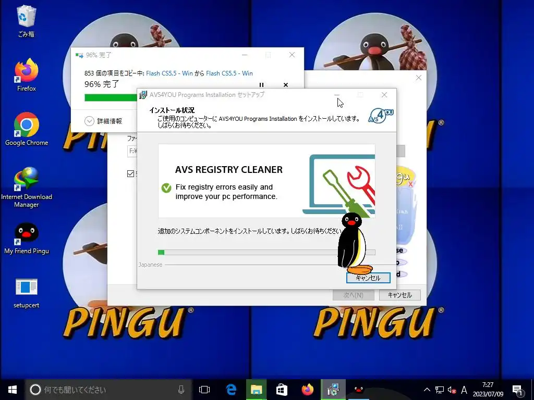Close the background setup window with X
This screenshot has width=534, height=400.
[419, 78]
